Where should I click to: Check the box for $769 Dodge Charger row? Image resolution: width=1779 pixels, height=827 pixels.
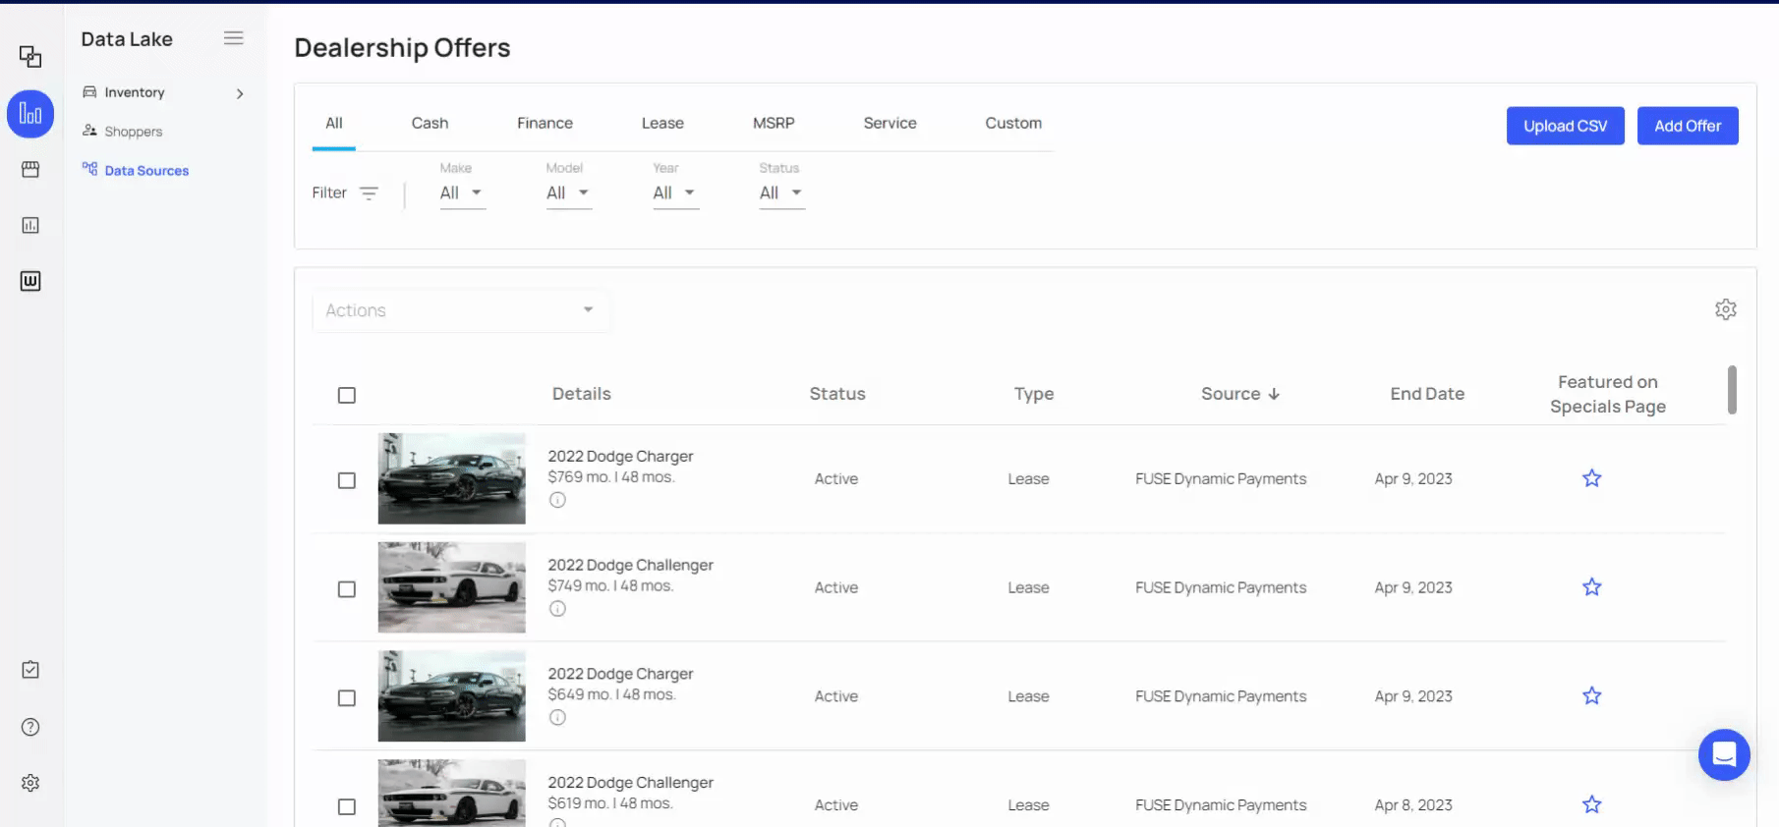pos(347,480)
